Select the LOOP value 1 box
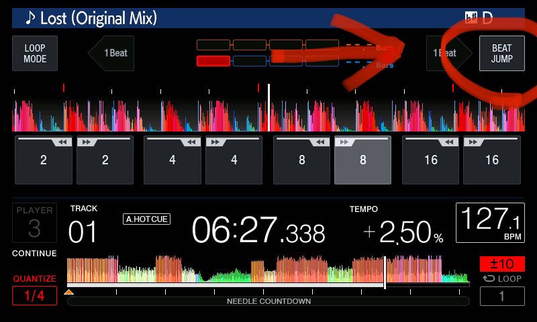 pyautogui.click(x=502, y=296)
